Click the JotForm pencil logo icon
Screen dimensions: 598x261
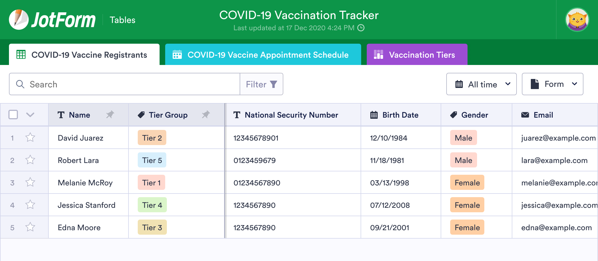click(x=18, y=20)
